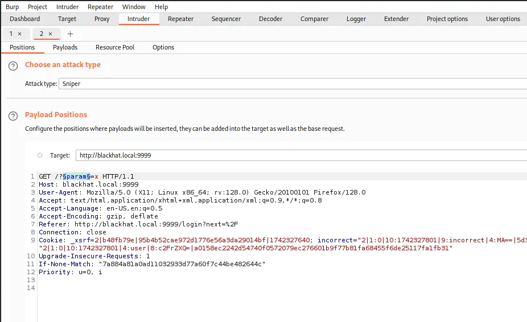This screenshot has height=322, width=527.
Task: Switch to the Extender tab
Action: pyautogui.click(x=396, y=19)
